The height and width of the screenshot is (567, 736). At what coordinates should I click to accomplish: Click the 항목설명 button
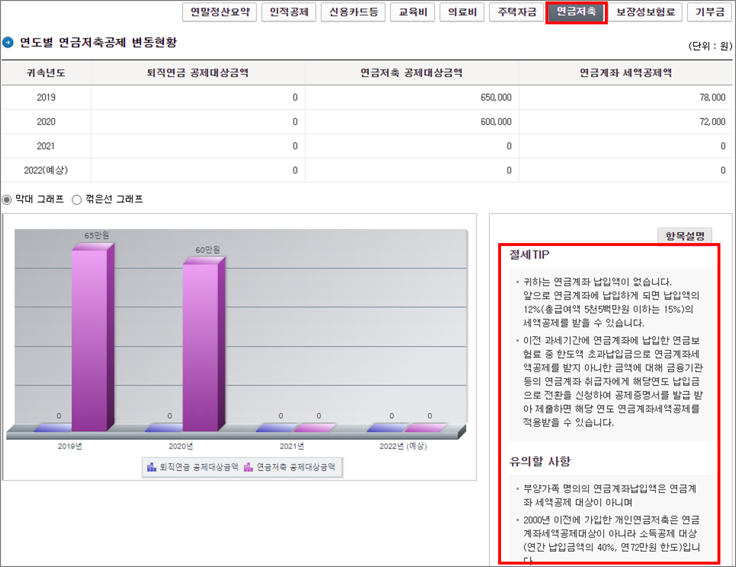pyautogui.click(x=685, y=236)
